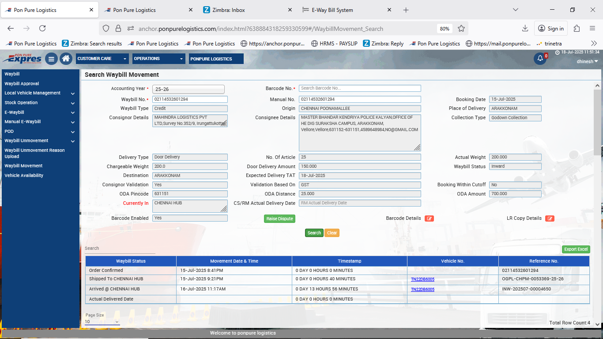
Task: Click the home icon in header
Action: tap(66, 59)
